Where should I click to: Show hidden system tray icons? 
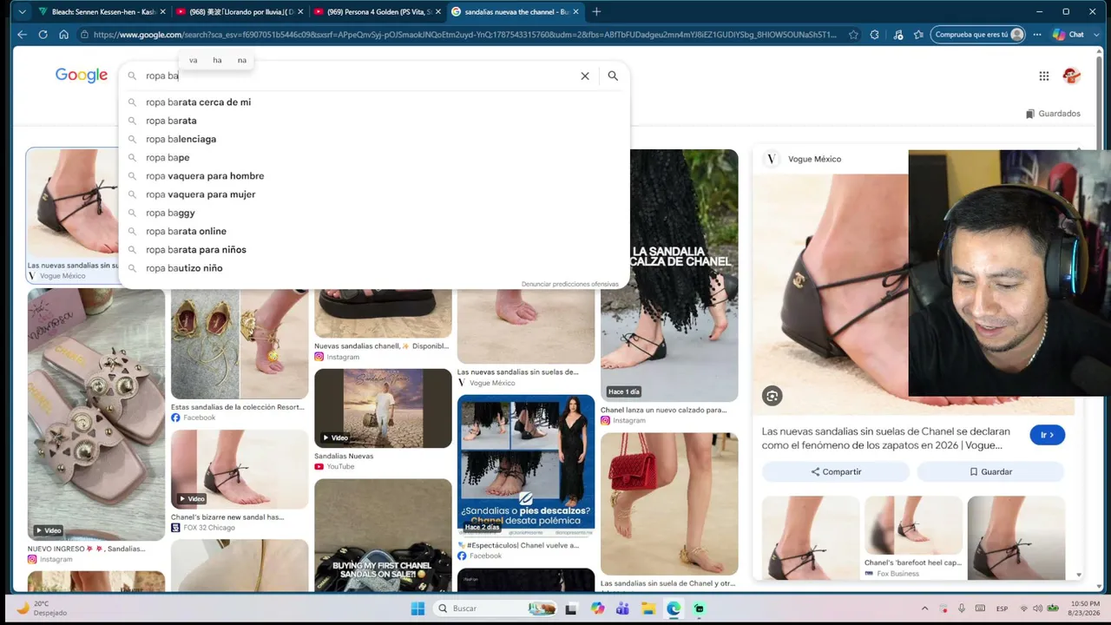(924, 609)
